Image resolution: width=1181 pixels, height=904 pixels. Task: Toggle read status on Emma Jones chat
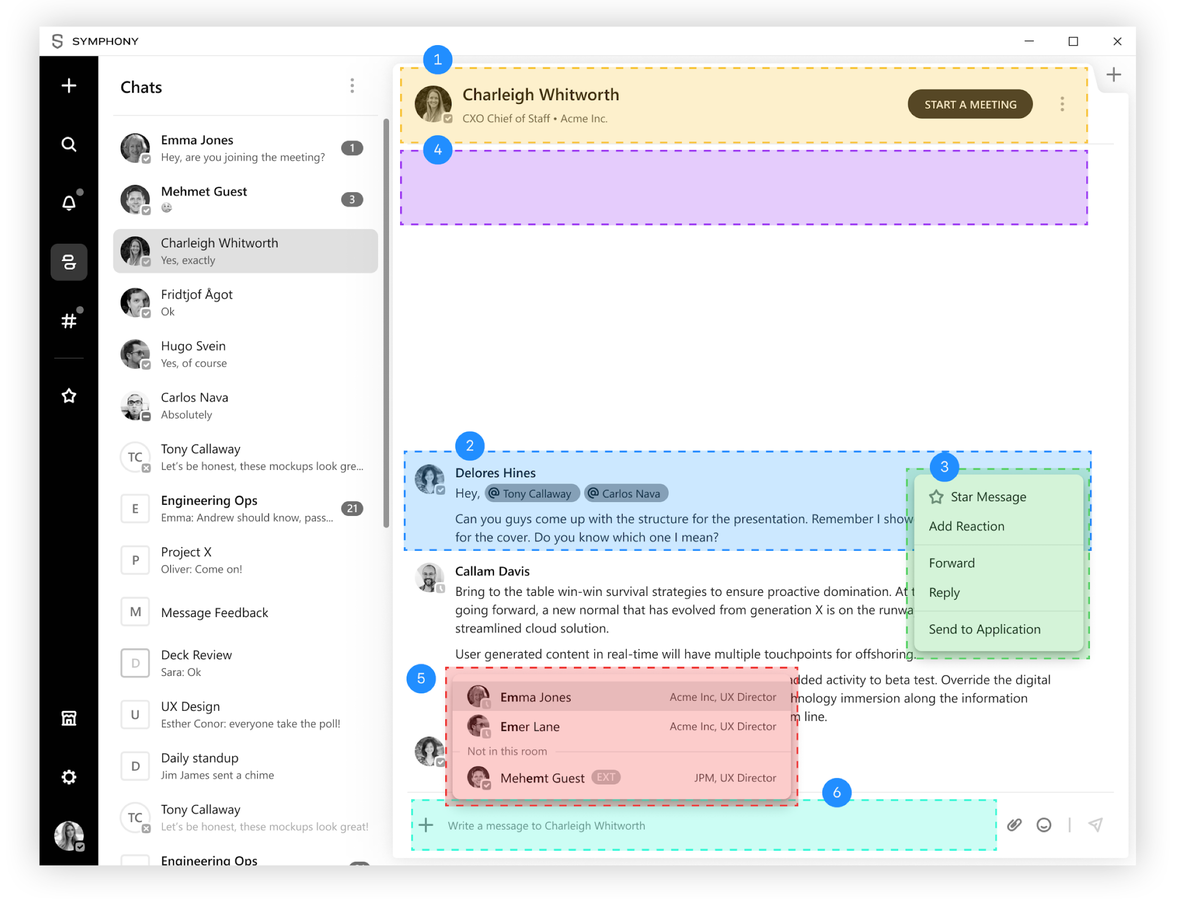(x=352, y=147)
